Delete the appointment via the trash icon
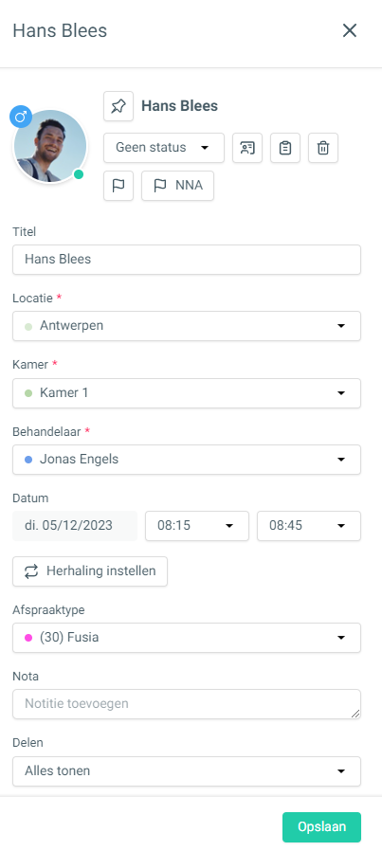 click(x=323, y=148)
